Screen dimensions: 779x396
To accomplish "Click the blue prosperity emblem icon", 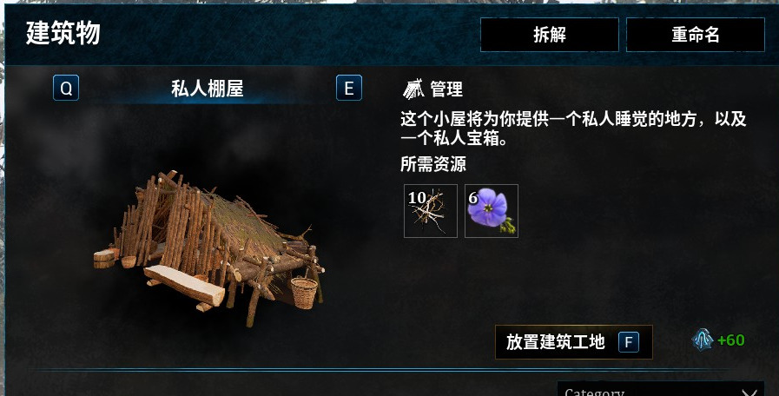I will click(x=703, y=340).
